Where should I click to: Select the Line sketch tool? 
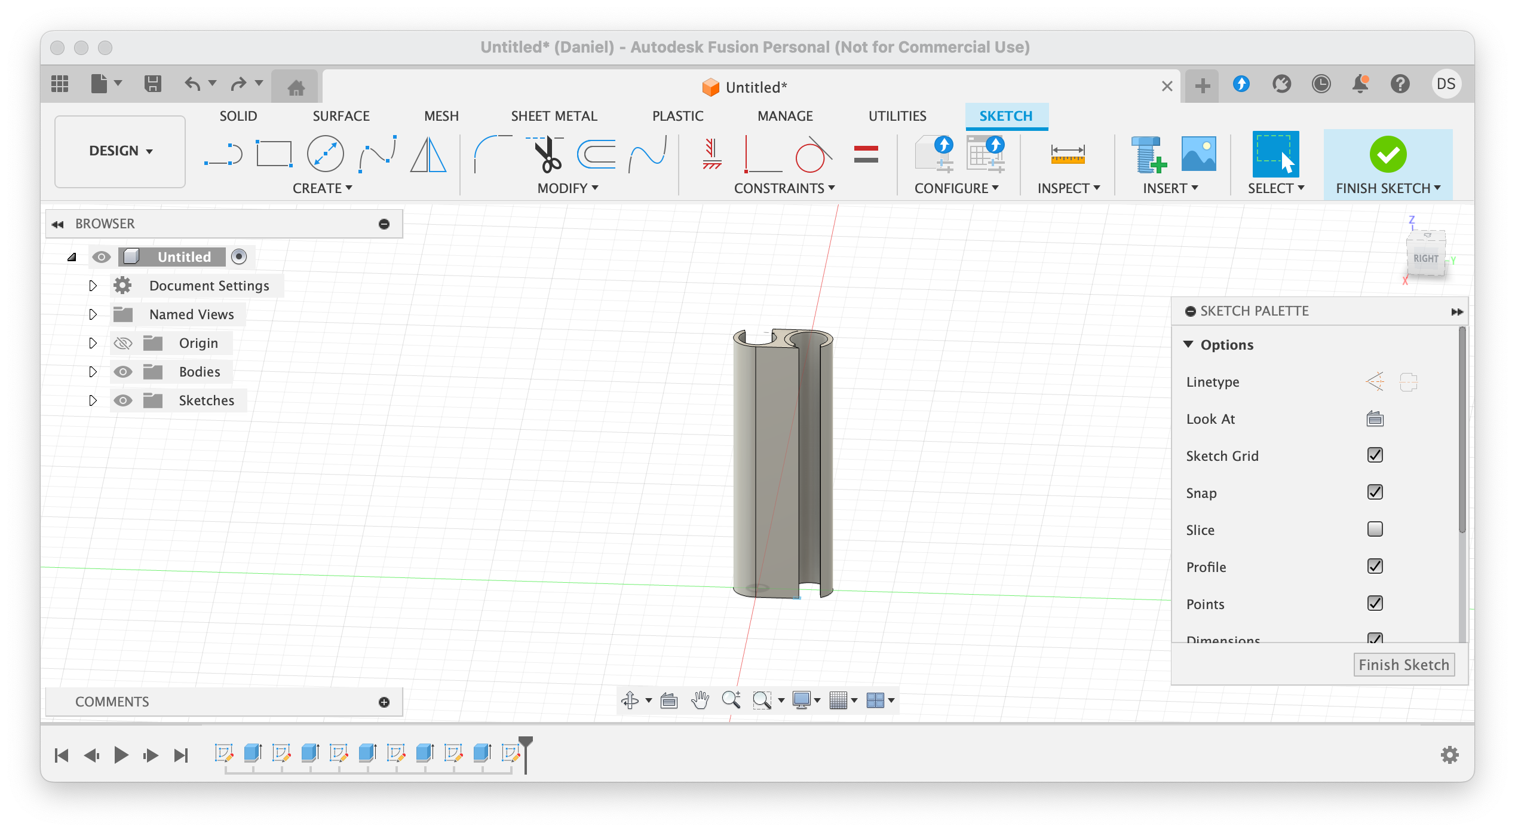(x=223, y=155)
